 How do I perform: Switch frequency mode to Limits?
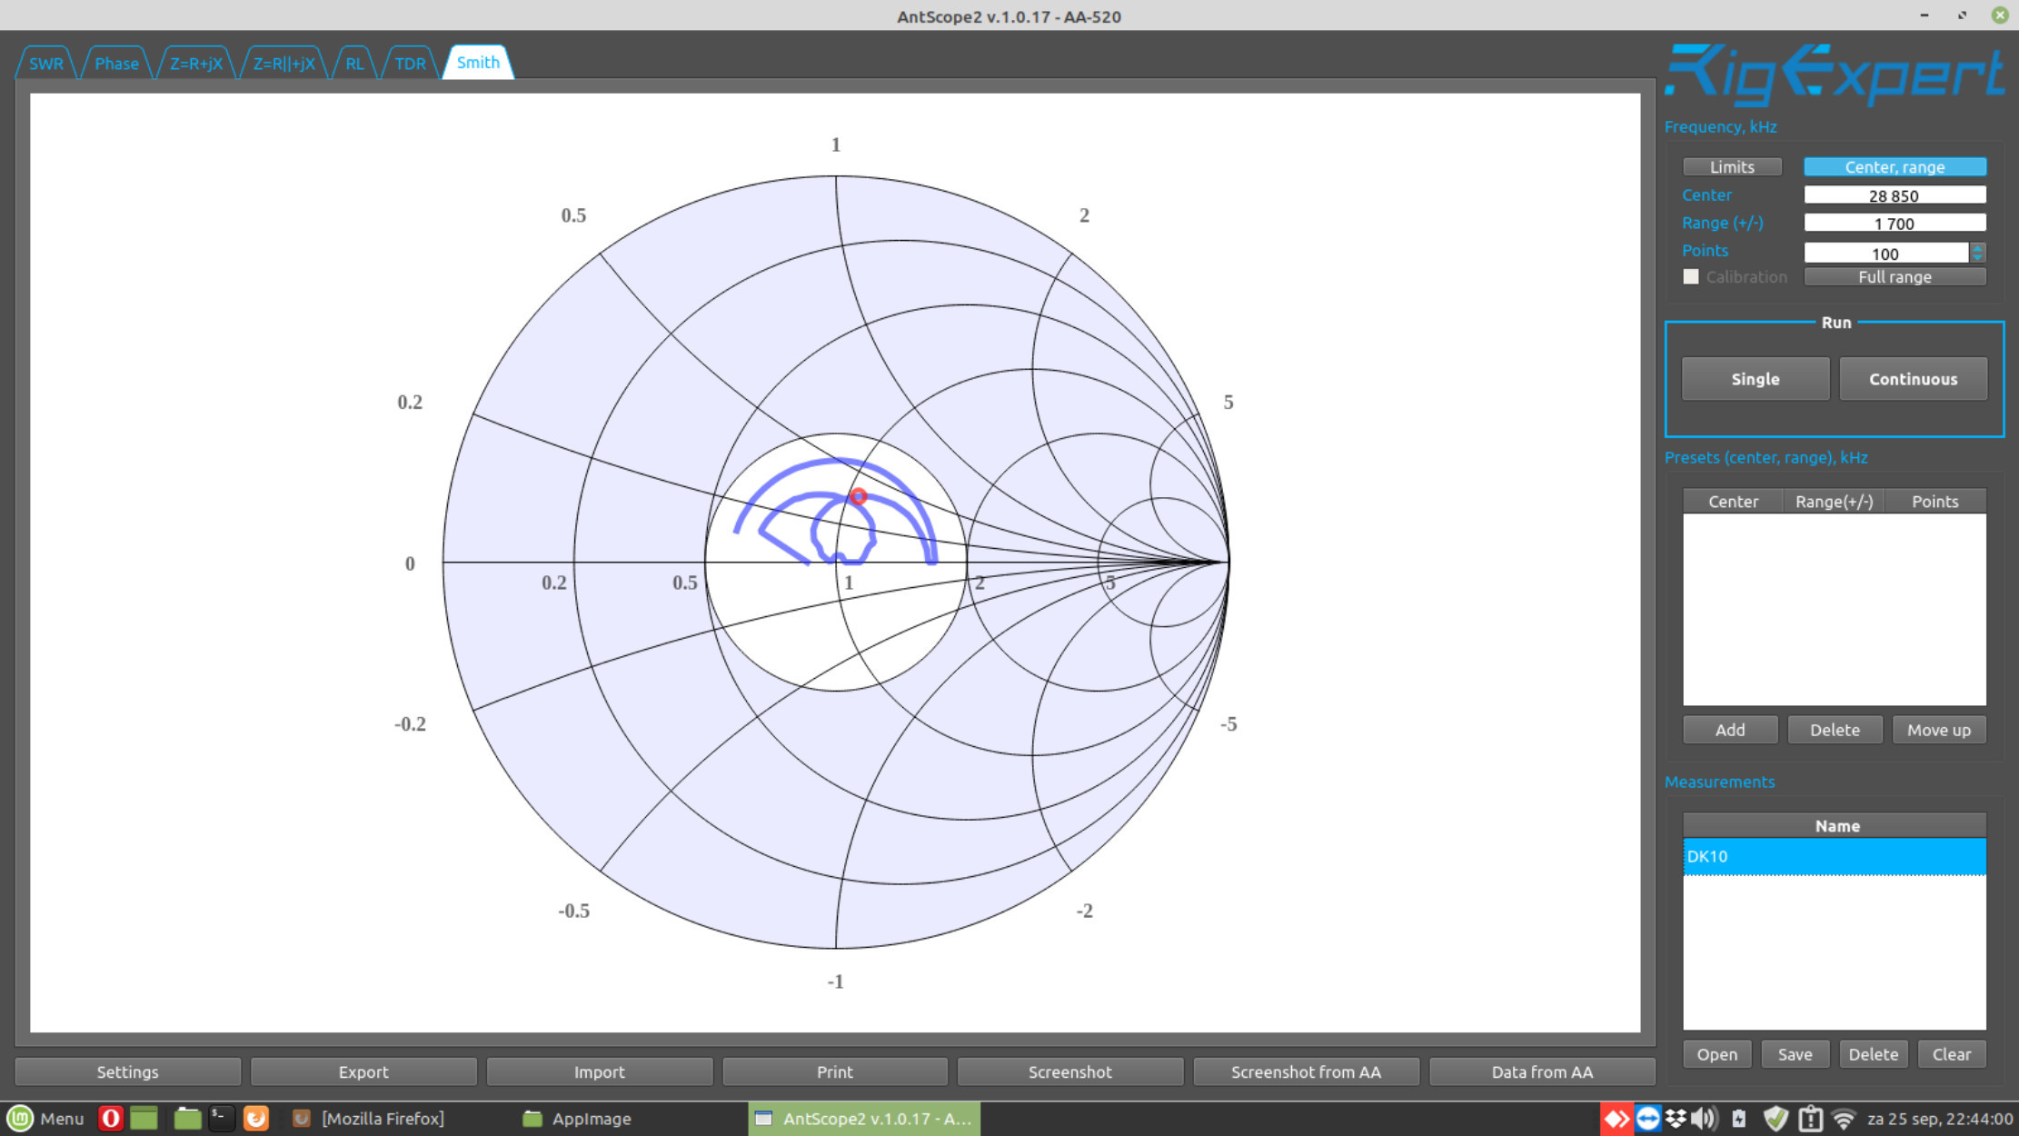(1731, 166)
